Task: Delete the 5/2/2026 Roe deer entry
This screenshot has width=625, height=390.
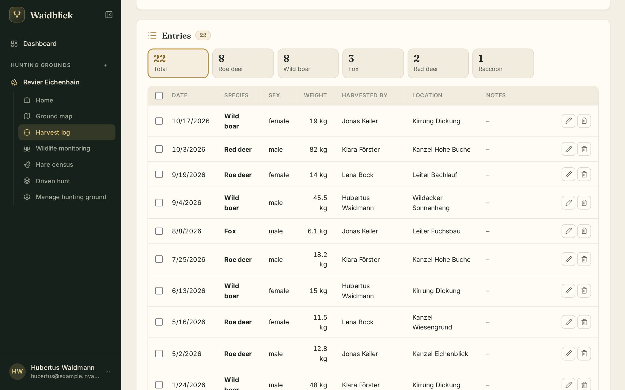Action: pos(584,354)
